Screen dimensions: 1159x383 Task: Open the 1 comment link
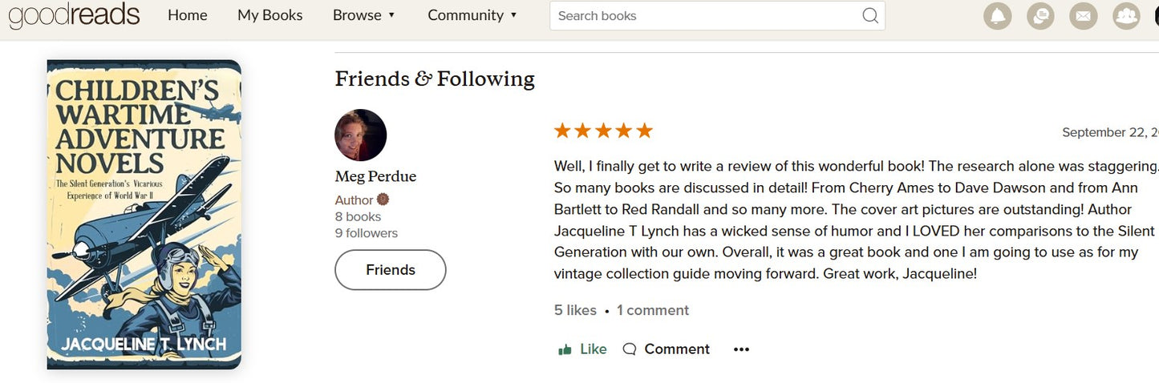coord(653,310)
